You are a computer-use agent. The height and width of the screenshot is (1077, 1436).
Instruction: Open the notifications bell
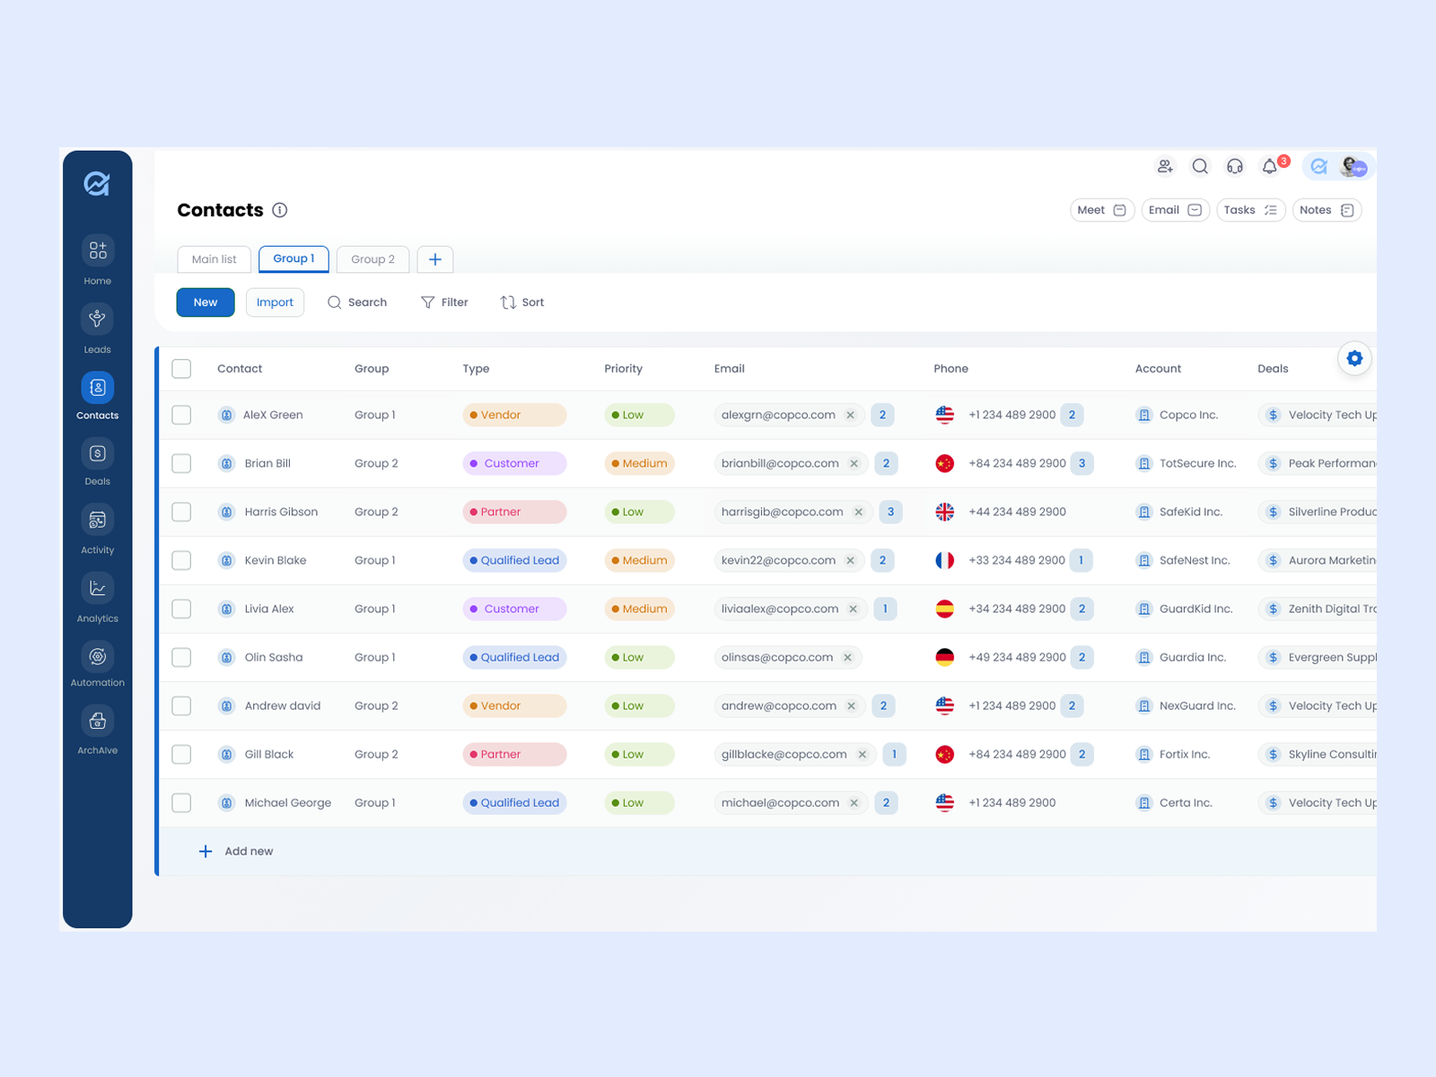coord(1270,166)
